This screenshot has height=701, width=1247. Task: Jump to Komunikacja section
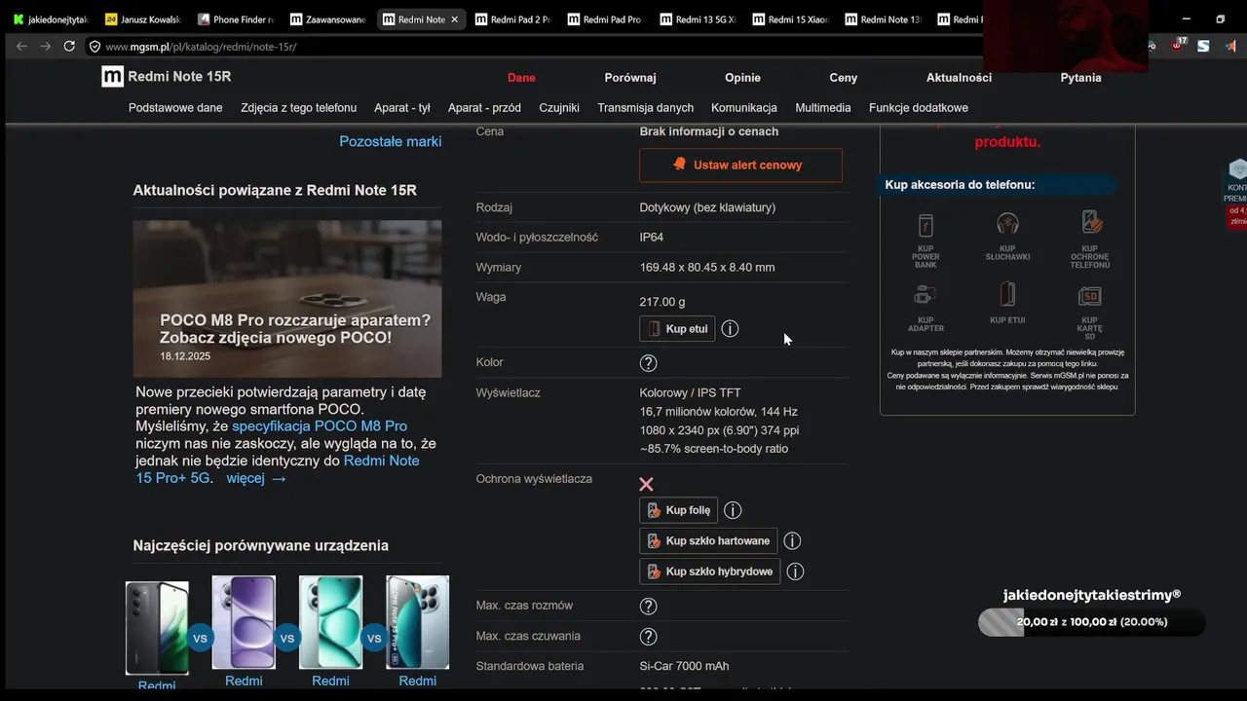pos(744,108)
